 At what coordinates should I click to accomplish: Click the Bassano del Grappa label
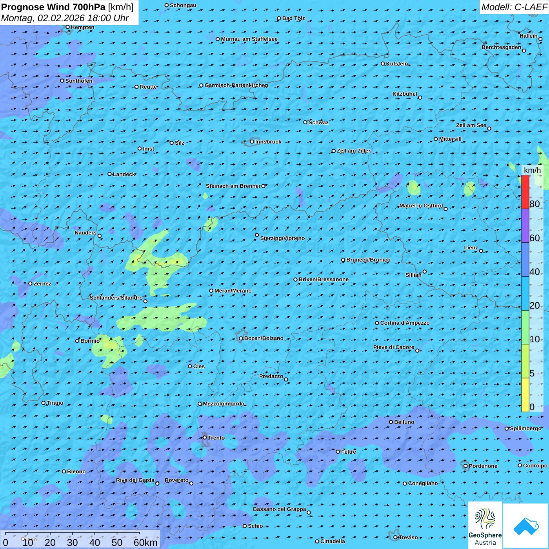click(x=280, y=509)
